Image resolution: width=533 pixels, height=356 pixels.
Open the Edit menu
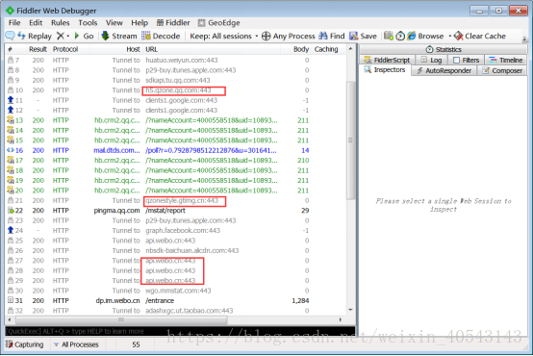36,23
